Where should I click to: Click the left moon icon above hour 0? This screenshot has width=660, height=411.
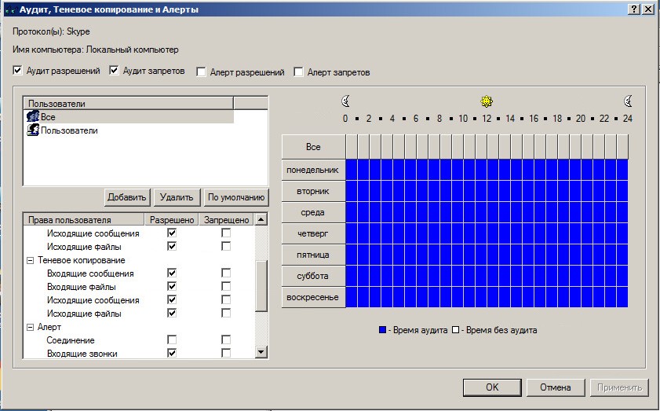click(x=345, y=101)
